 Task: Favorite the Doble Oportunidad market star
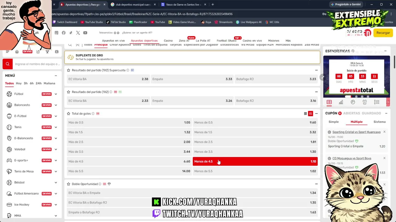[69, 184]
